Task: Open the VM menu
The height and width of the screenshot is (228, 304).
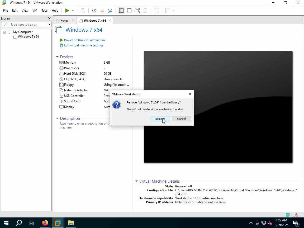Action: click(35, 11)
